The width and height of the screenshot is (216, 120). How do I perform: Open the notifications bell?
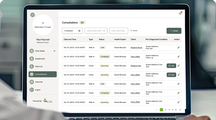click(180, 13)
